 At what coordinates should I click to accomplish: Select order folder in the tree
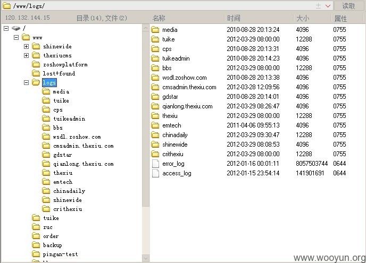pos(51,236)
